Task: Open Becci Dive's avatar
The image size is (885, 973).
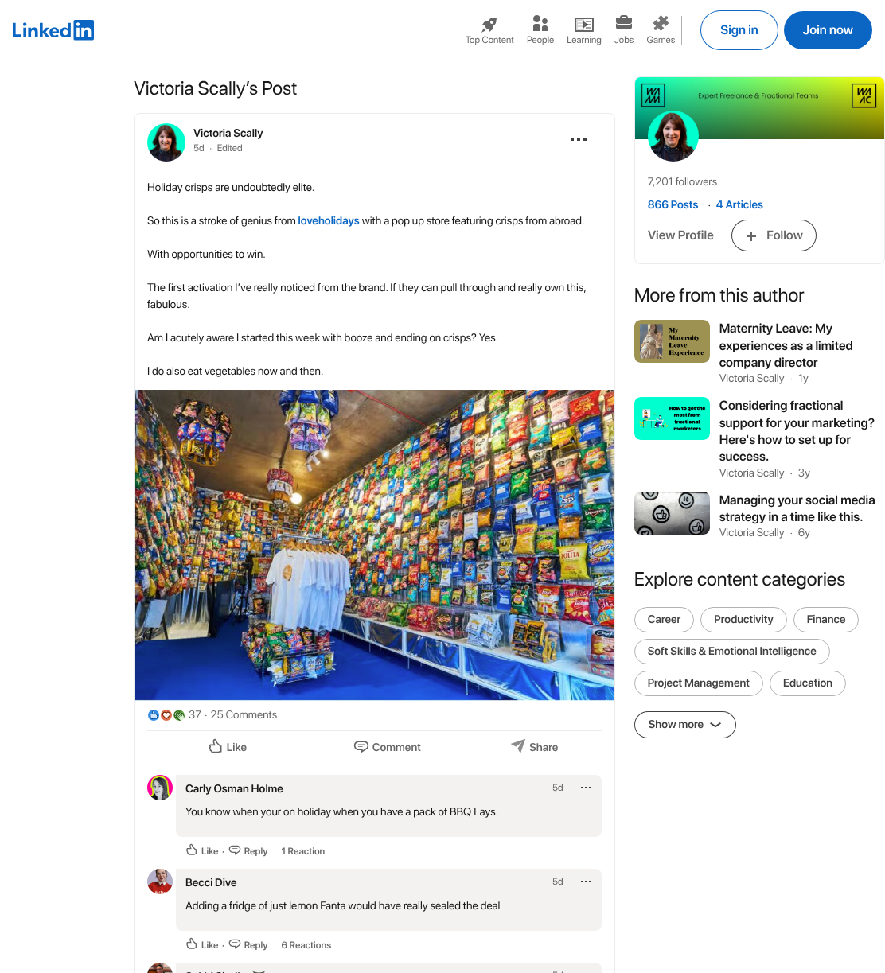Action: coord(160,882)
